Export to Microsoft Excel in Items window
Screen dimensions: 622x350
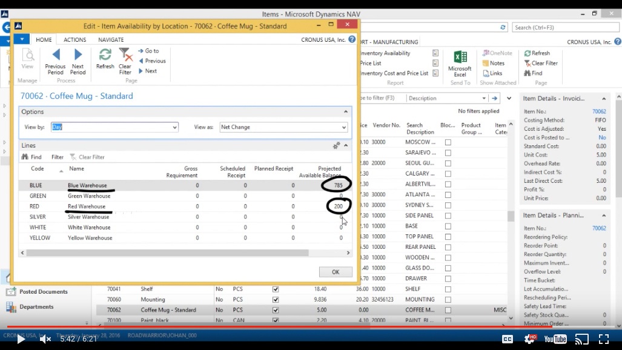pos(460,64)
